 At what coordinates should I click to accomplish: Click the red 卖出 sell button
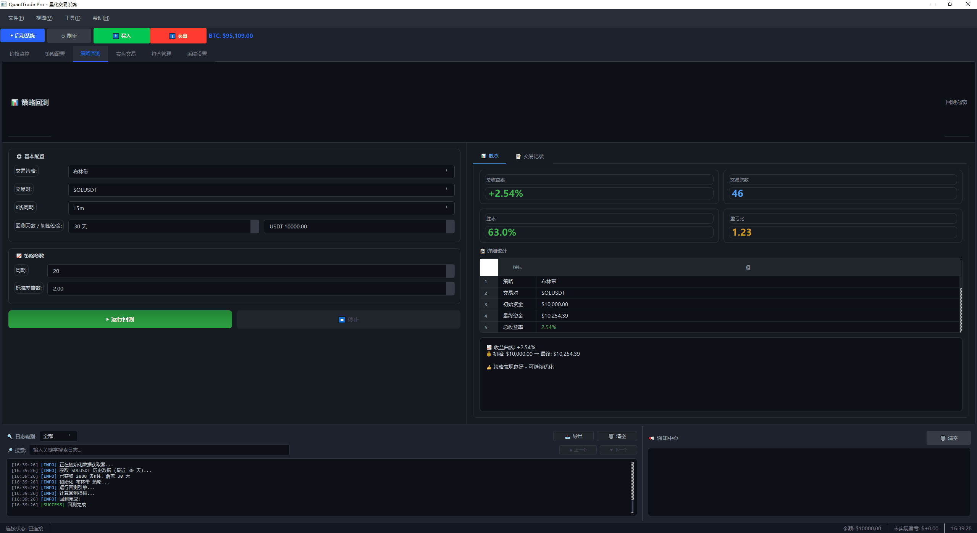(178, 36)
